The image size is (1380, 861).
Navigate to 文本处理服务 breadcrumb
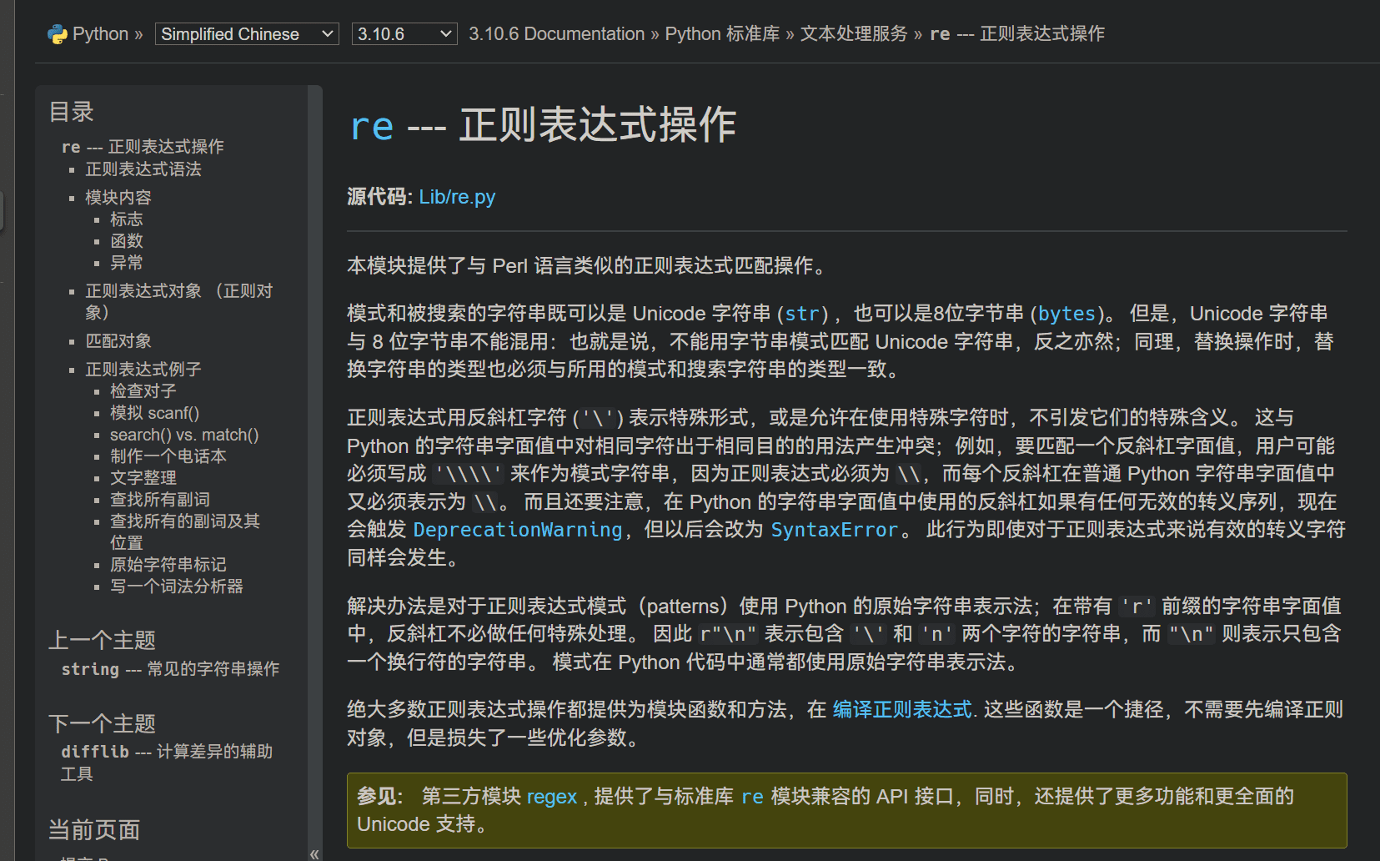pos(853,34)
